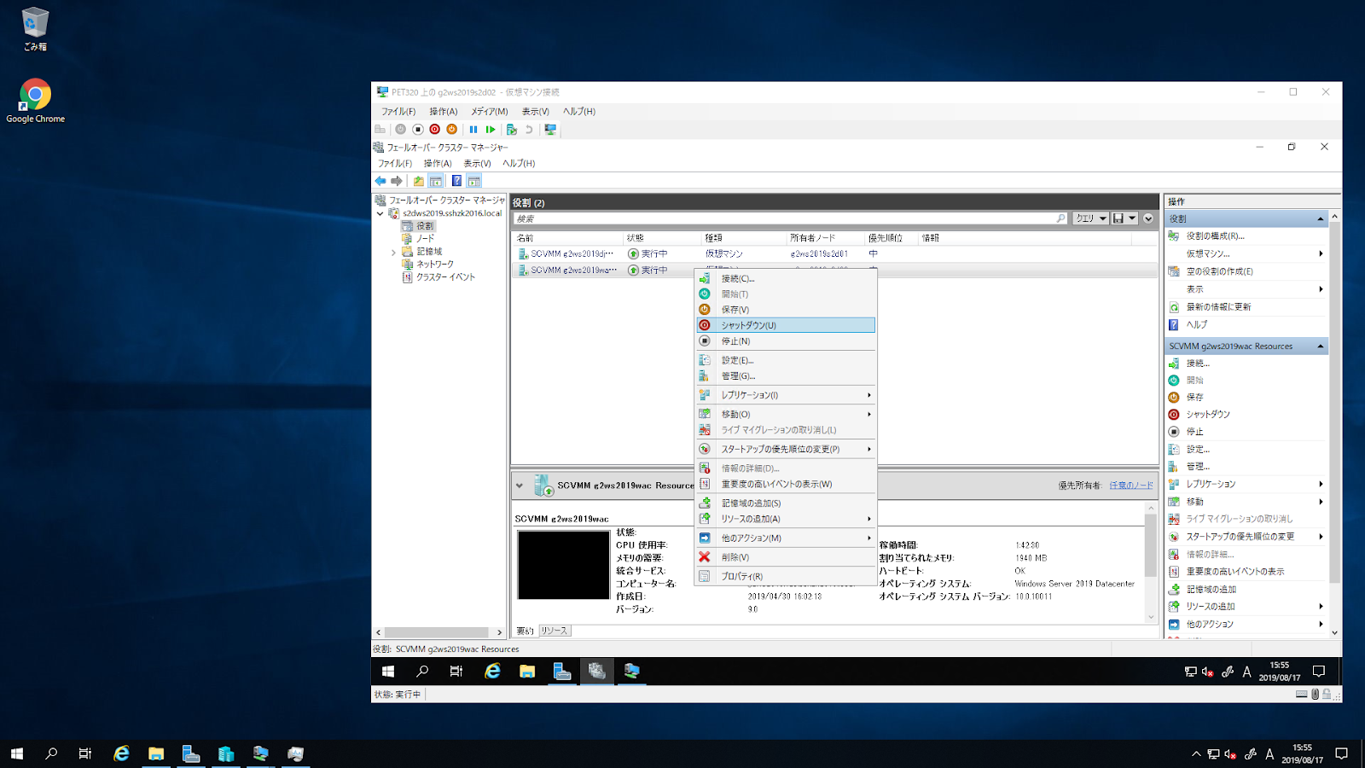1365x768 pixels.
Task: Click inside the 検索 search field
Action: (x=768, y=218)
